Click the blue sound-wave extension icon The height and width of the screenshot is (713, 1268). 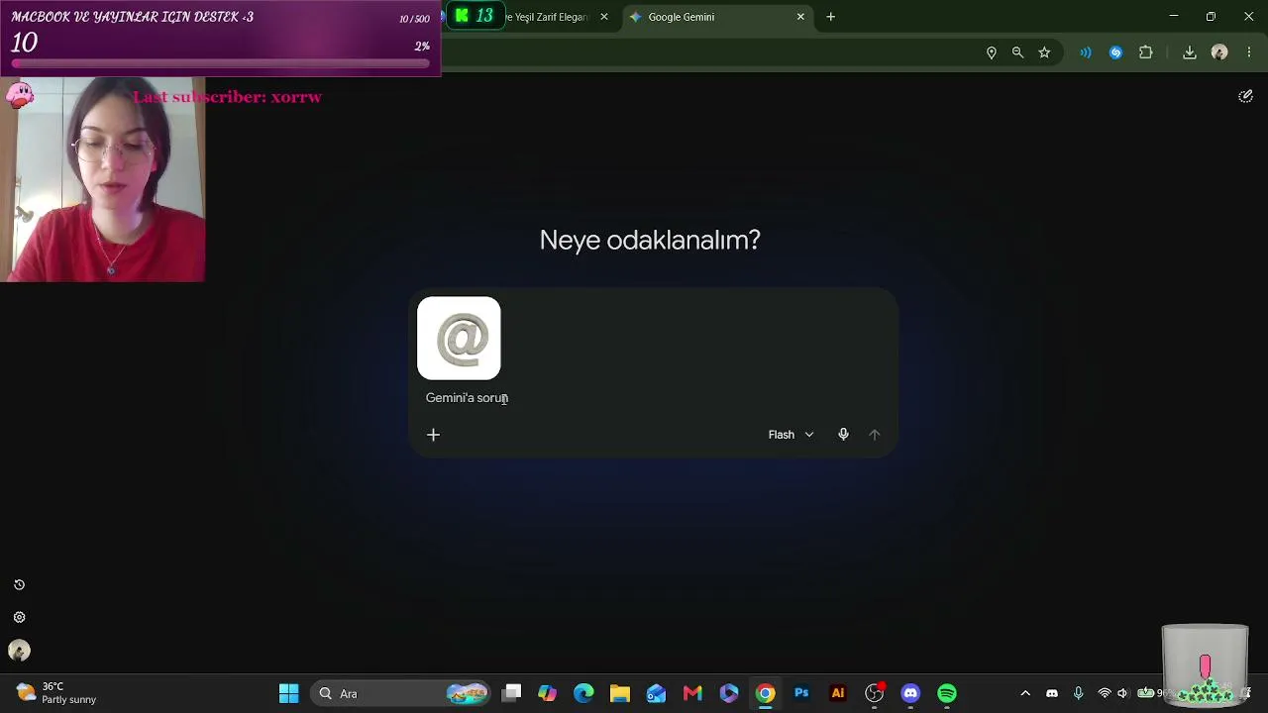[x=1086, y=52]
